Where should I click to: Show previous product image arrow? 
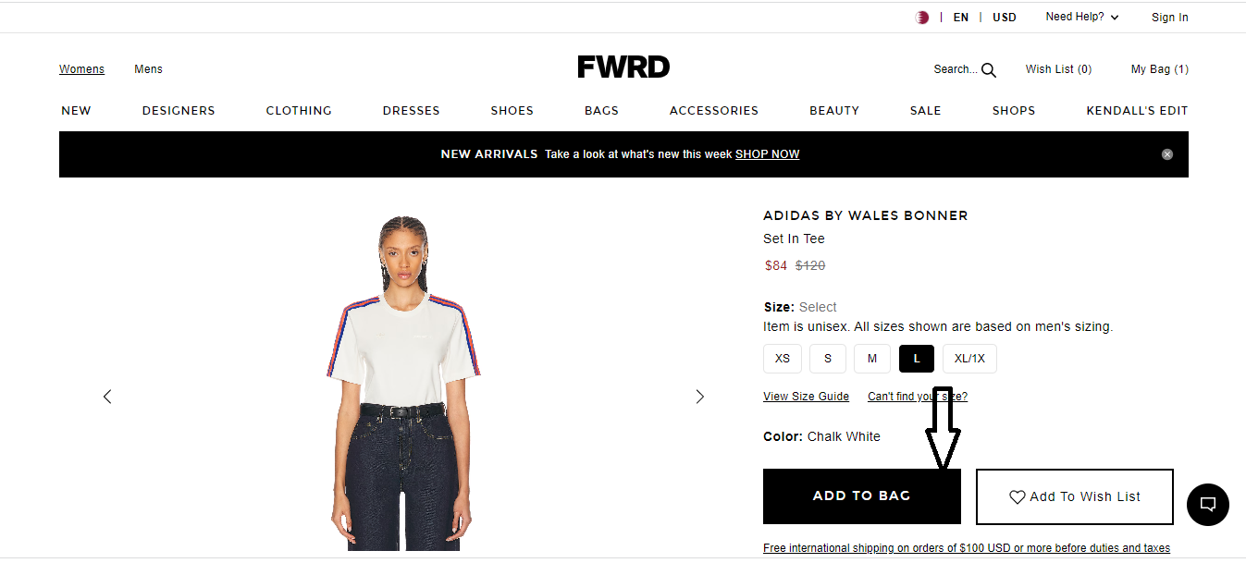(107, 397)
